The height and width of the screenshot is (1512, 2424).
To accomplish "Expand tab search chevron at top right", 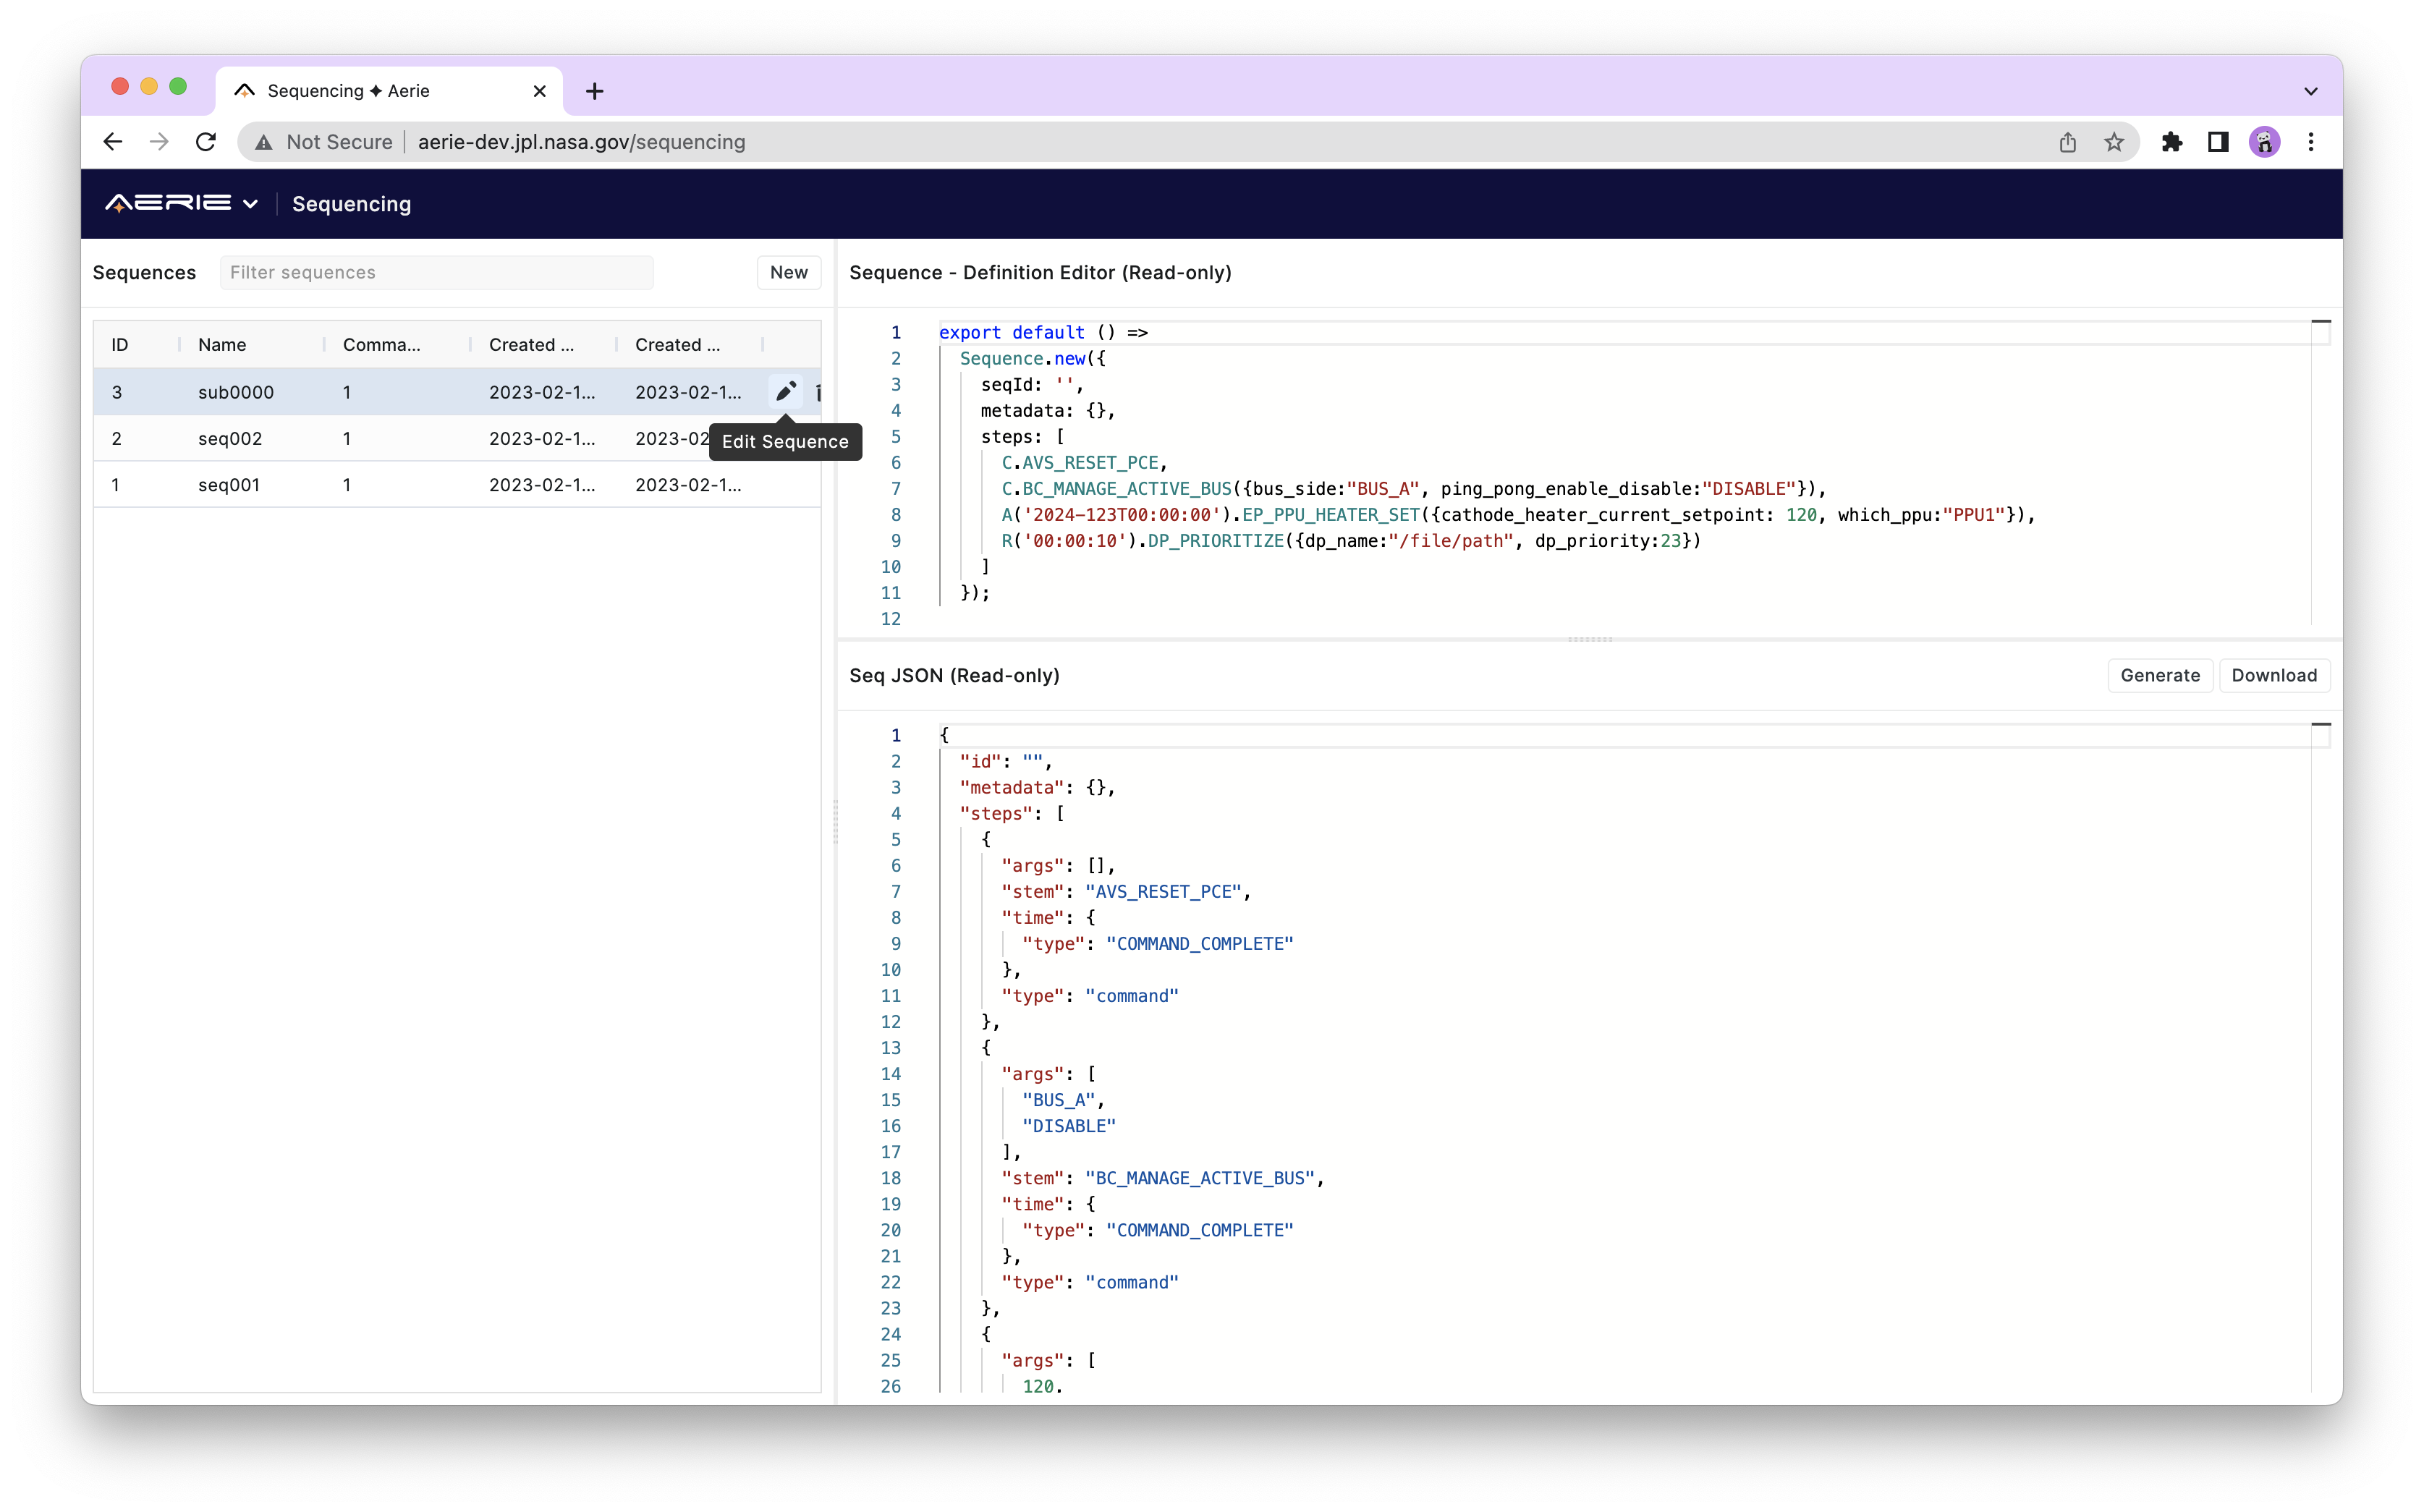I will pyautogui.click(x=2310, y=91).
